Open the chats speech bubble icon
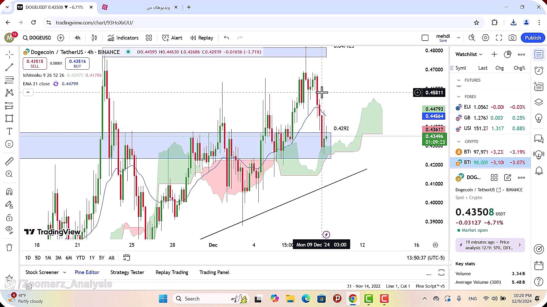This screenshot has width=547, height=307. [539, 139]
